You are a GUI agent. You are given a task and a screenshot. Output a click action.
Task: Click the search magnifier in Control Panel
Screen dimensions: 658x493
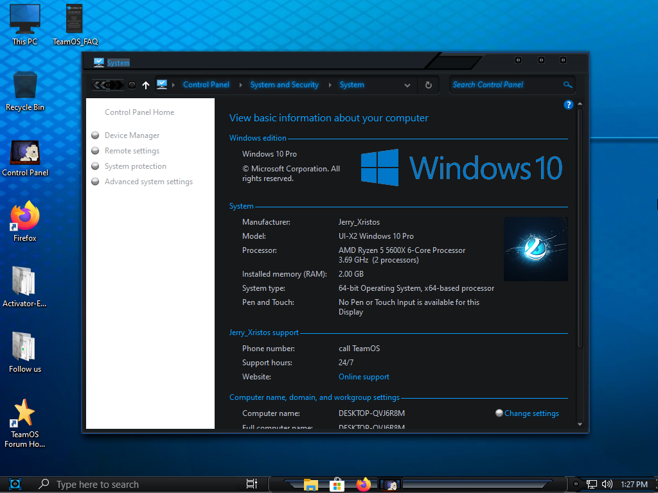click(567, 85)
